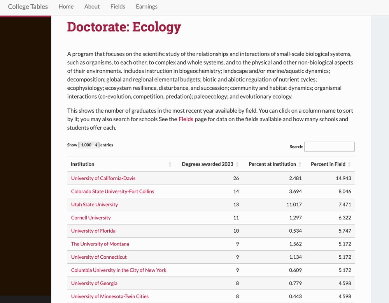Click the Institution column header
The image size is (389, 303).
point(82,164)
